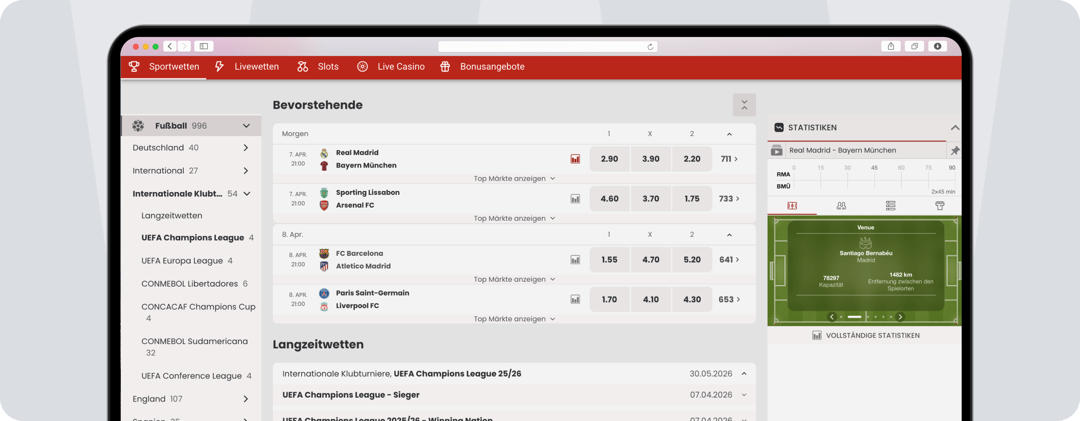Image resolution: width=1080 pixels, height=421 pixels.
Task: Pick Sporting Lissabon odds 4.60
Action: (609, 199)
